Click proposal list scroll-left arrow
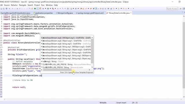The image size is (185, 104). pos(42,70)
